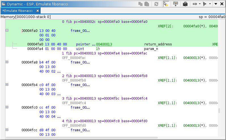Click the track location arrow icon
The width and height of the screenshot is (226, 140).
click(x=195, y=4)
